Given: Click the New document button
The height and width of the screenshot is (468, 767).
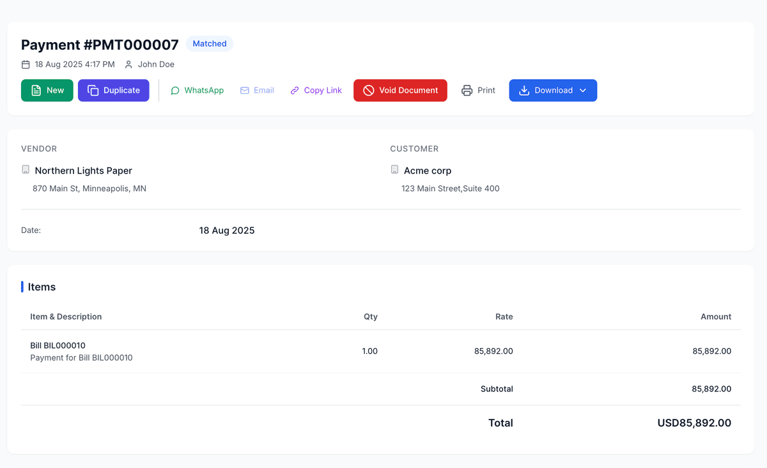Looking at the screenshot, I should [47, 91].
